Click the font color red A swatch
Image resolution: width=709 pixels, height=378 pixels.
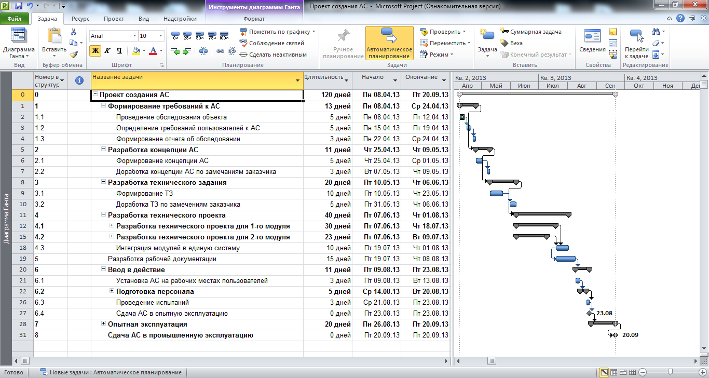click(153, 51)
